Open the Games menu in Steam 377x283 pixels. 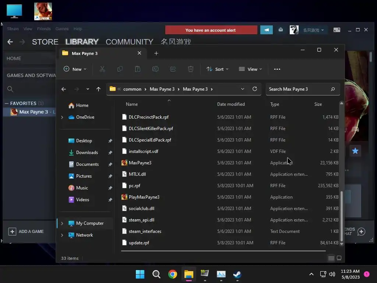(62, 29)
